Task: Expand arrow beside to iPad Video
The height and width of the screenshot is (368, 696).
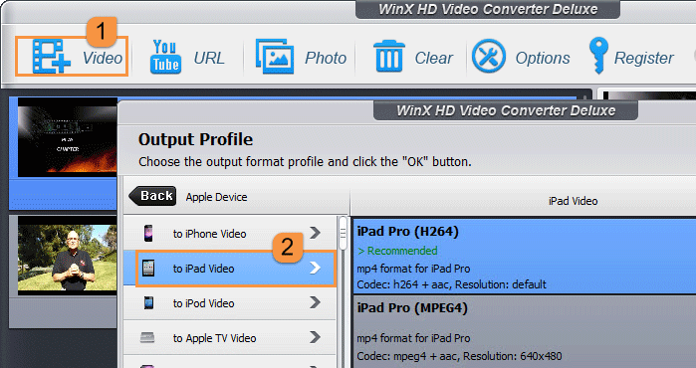Action: click(315, 268)
